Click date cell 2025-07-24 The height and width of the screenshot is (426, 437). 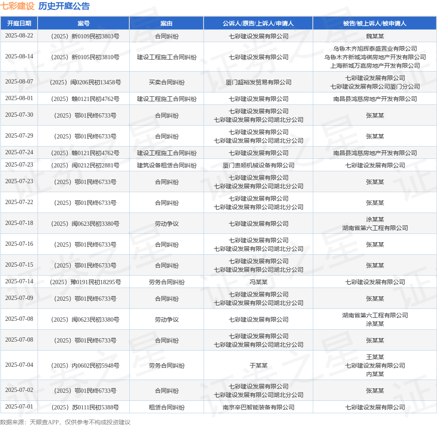click(x=19, y=152)
